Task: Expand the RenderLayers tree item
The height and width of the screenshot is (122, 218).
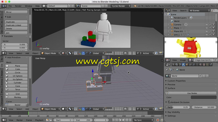Action: coord(169,18)
